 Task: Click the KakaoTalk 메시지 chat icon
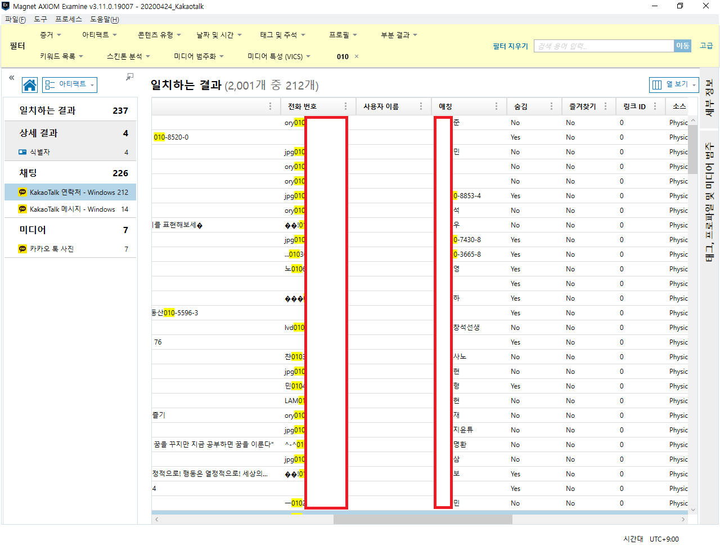(22, 209)
